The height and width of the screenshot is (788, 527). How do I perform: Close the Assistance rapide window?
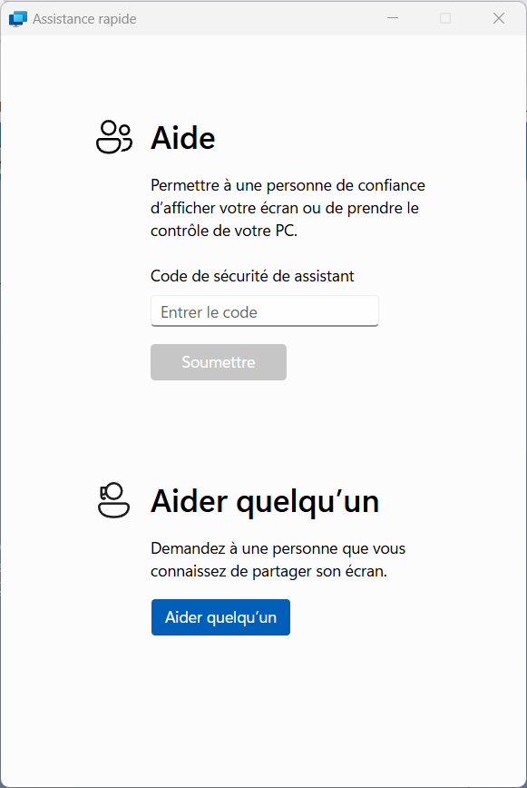pos(498,18)
